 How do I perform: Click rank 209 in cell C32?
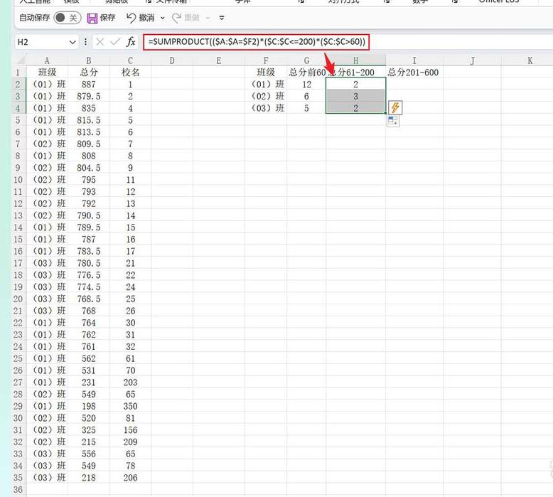tap(130, 442)
